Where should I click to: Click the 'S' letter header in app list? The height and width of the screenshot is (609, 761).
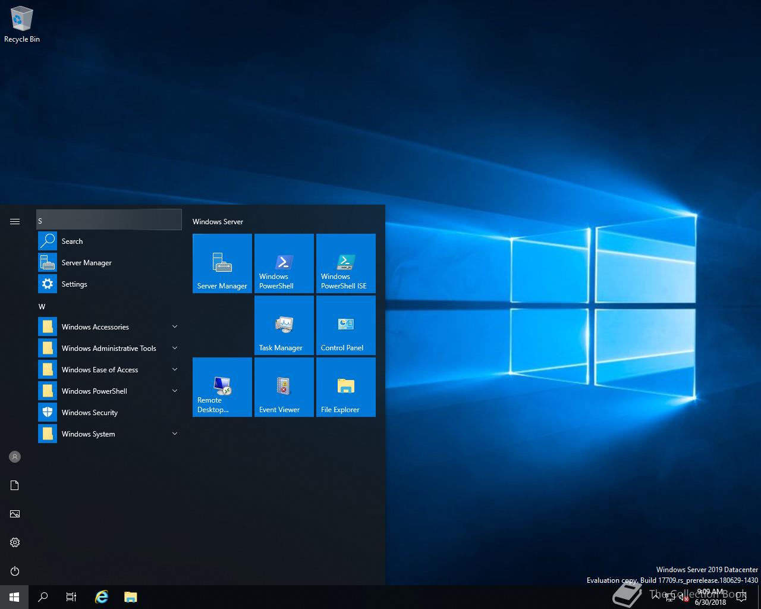(x=109, y=220)
